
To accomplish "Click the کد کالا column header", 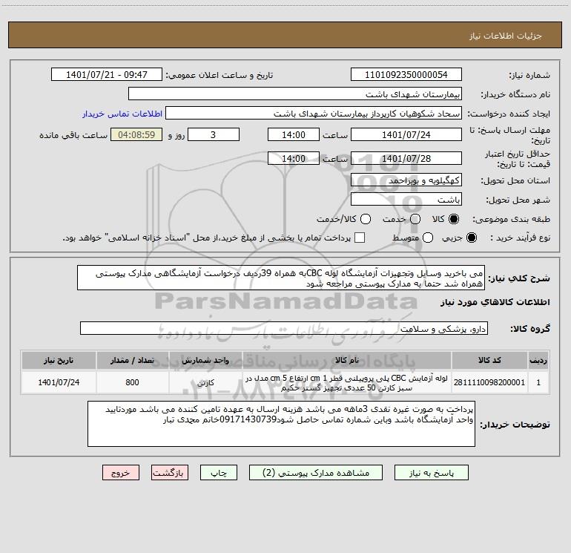I will (489, 360).
